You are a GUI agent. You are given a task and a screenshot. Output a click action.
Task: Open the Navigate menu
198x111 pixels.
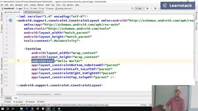coord(19,5)
